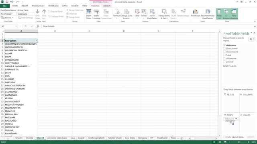Toggle the Field List button
Viewport: 257px width, 144px height.
(219, 14)
